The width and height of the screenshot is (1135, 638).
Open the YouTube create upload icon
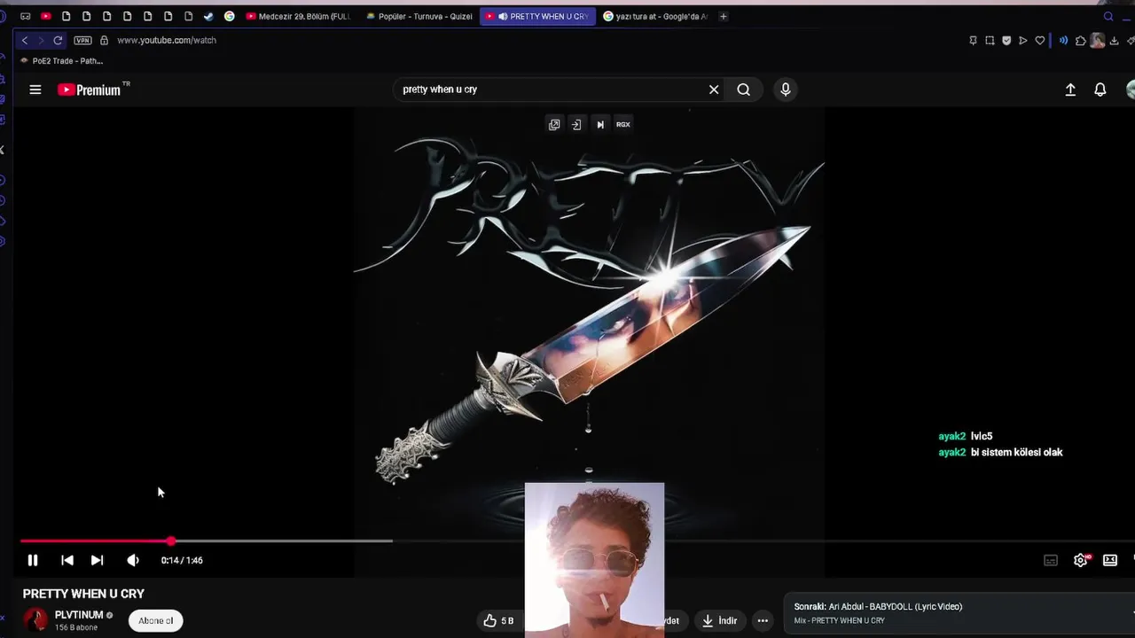[x=1070, y=89]
